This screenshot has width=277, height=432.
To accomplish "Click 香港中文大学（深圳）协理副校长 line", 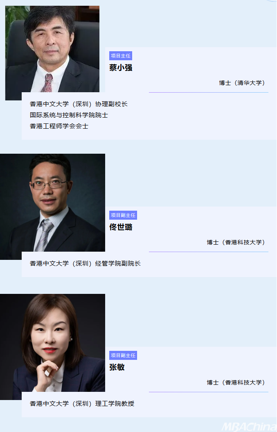I will tap(79, 104).
